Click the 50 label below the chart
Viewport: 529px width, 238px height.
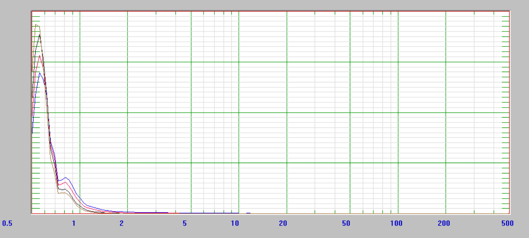click(346, 224)
